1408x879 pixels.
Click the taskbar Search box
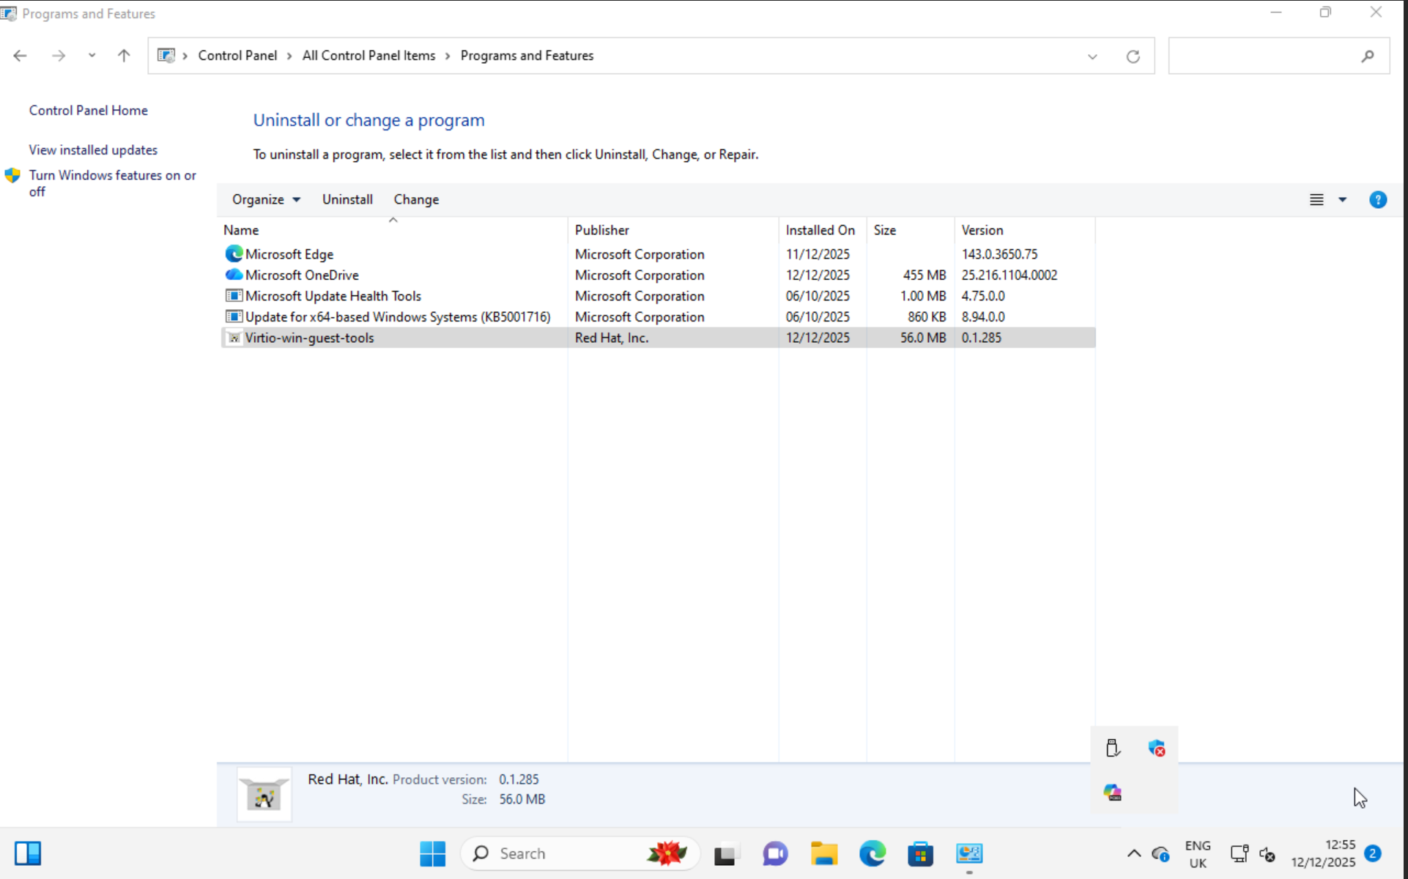580,853
